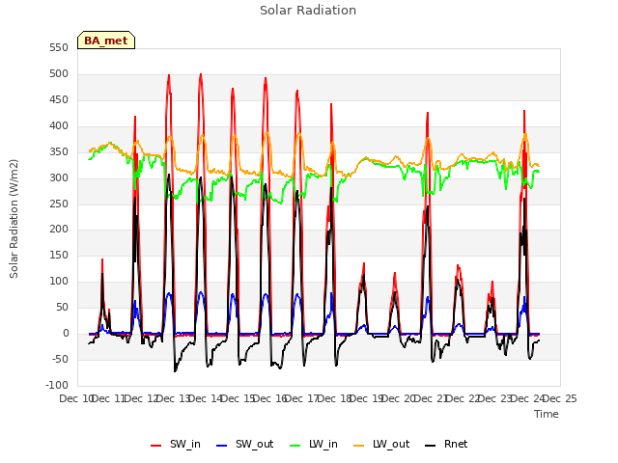
Task: Click the 50 y-axis tick label
Action: (62, 307)
